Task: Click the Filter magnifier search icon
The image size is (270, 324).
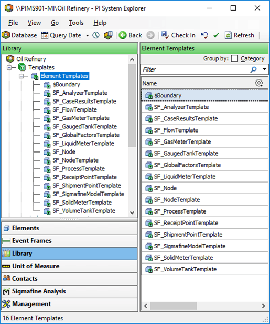Action: 253,69
